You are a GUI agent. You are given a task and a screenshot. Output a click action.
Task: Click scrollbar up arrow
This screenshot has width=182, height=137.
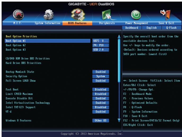[119, 37]
